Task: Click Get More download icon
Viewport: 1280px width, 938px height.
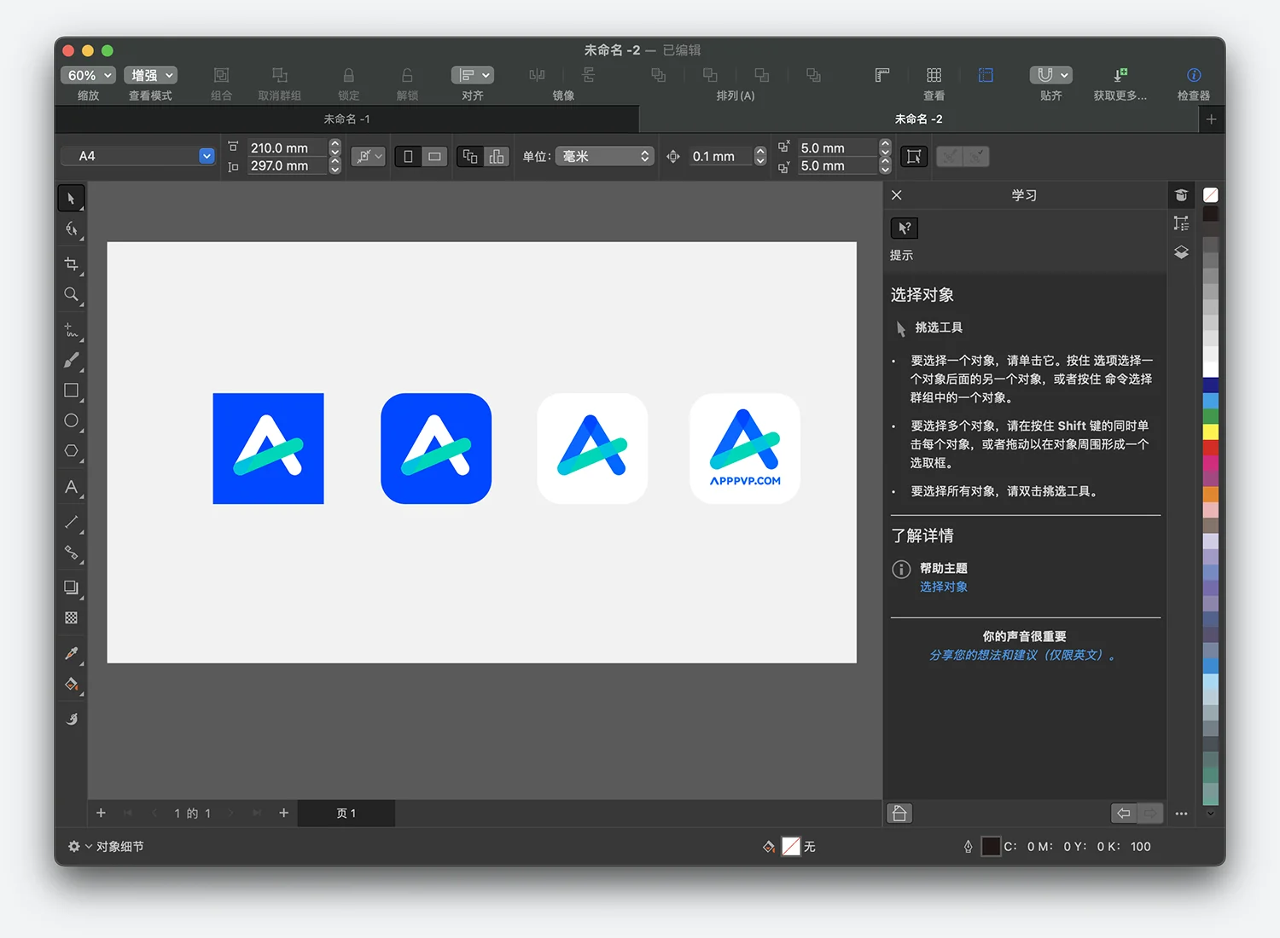Action: click(1120, 75)
